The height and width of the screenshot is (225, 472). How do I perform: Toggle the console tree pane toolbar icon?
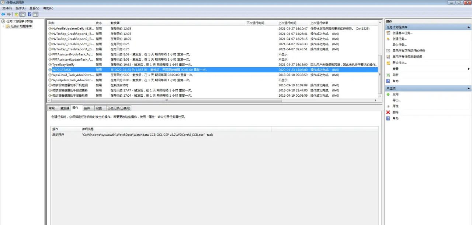22,14
